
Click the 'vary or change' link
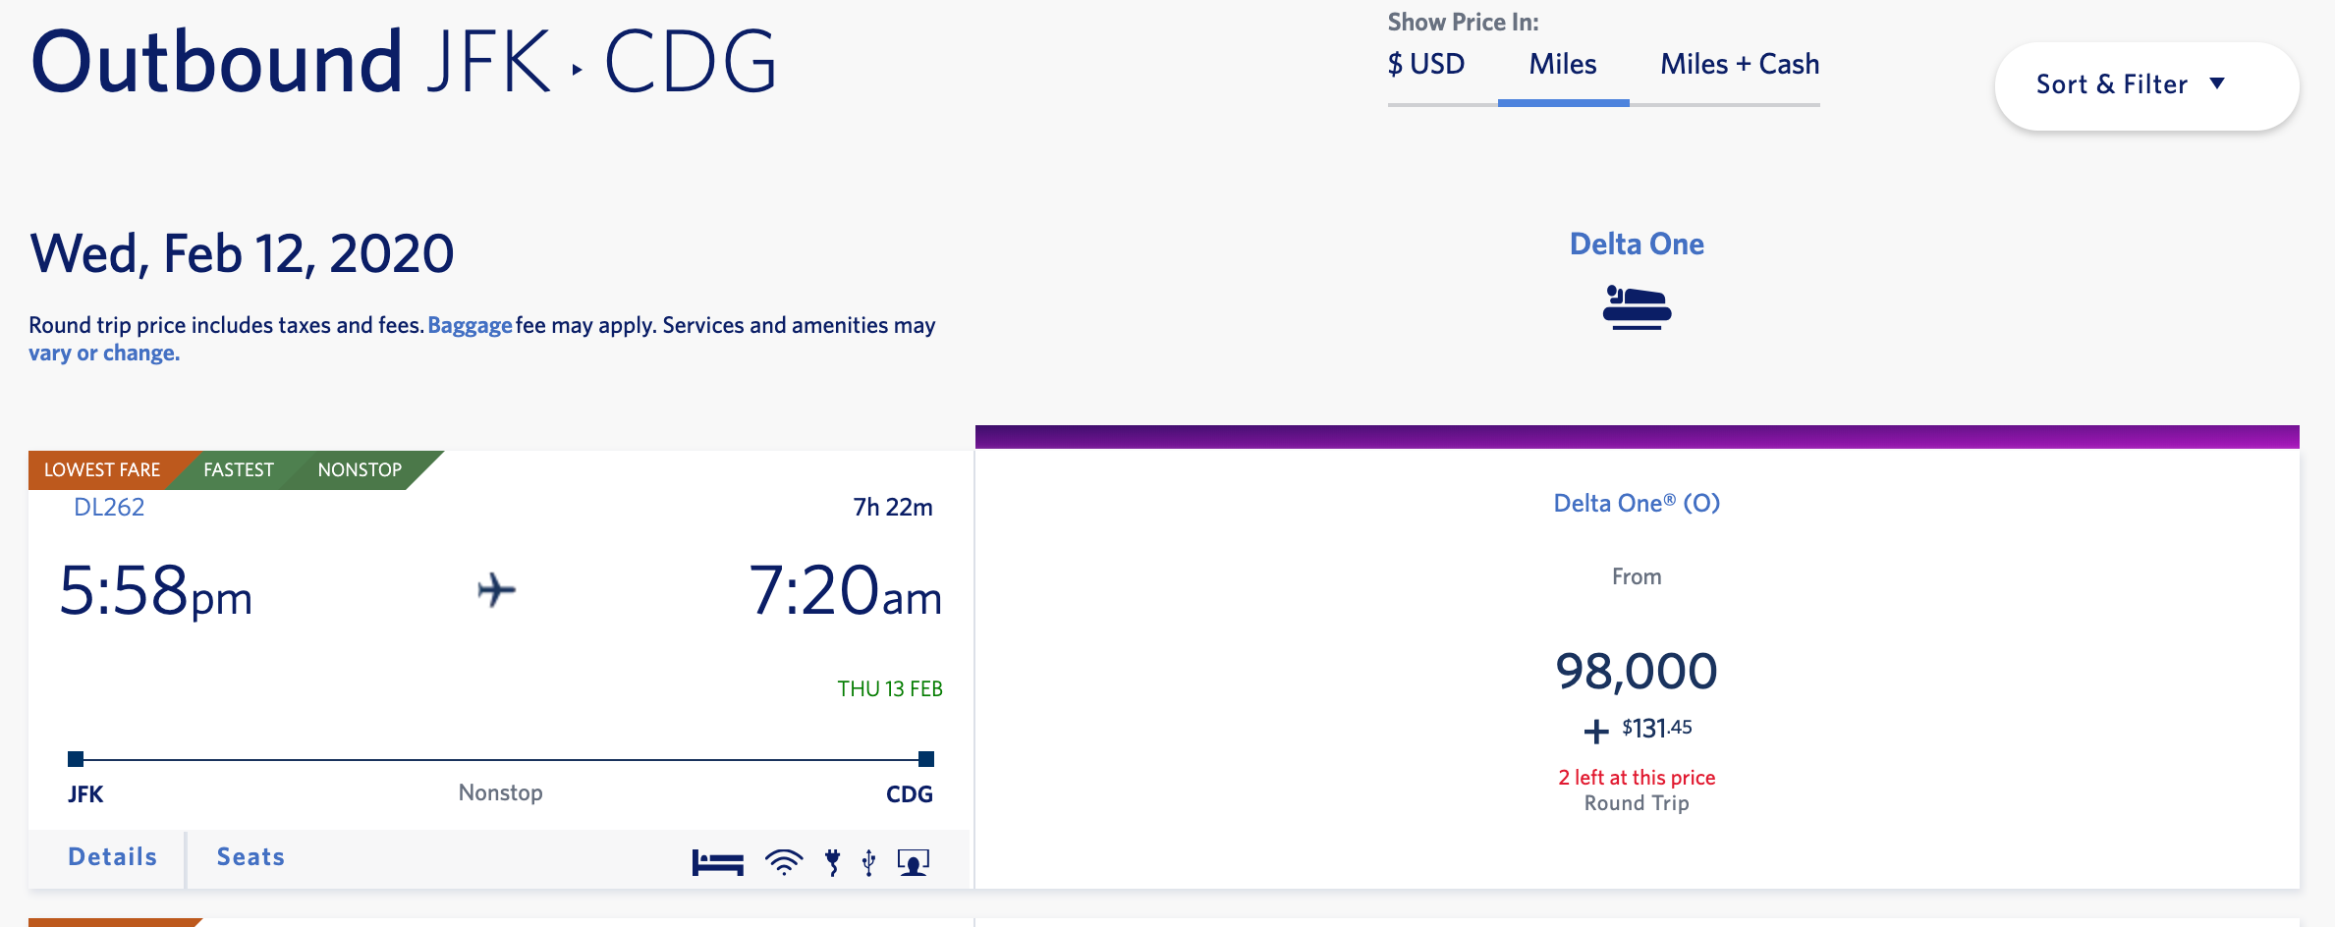click(104, 354)
